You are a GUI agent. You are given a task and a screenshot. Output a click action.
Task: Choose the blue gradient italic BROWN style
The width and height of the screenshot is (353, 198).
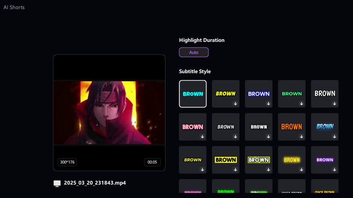coord(325,127)
